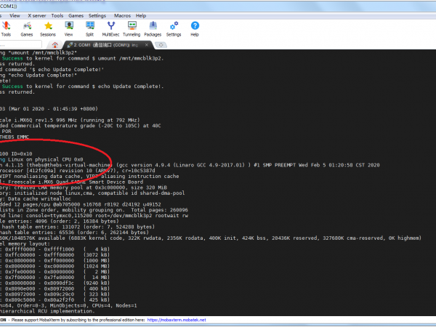Open the Tools toolbar icon
The image size is (436, 327).
6,27
